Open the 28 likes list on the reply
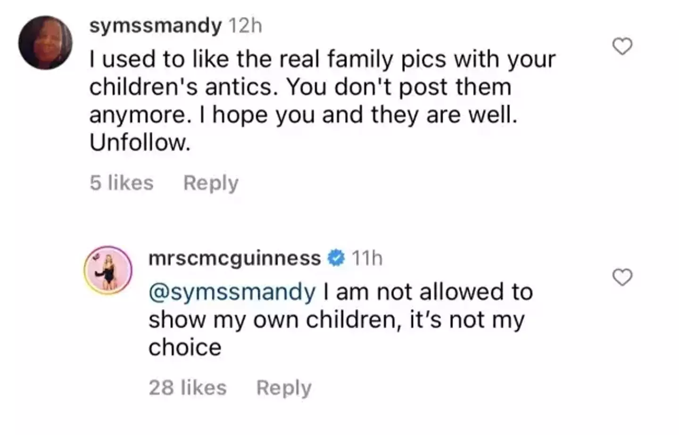Image resolution: width=679 pixels, height=435 pixels. click(x=187, y=387)
